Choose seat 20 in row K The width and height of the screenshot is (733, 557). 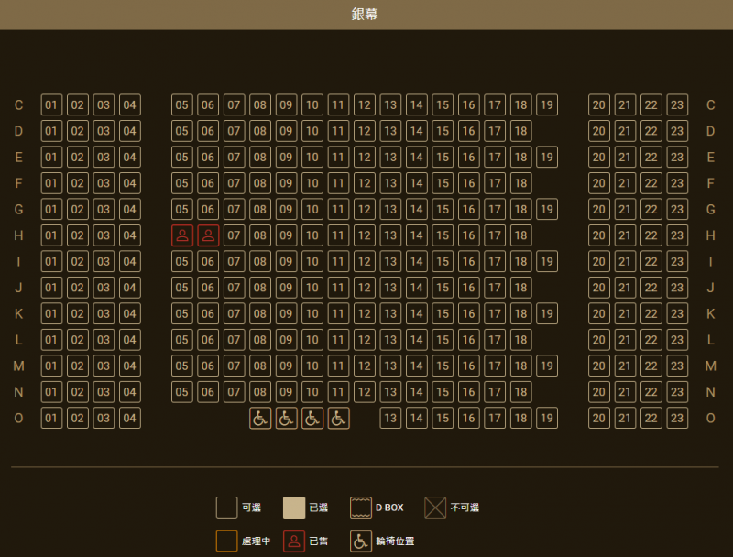[x=599, y=314]
